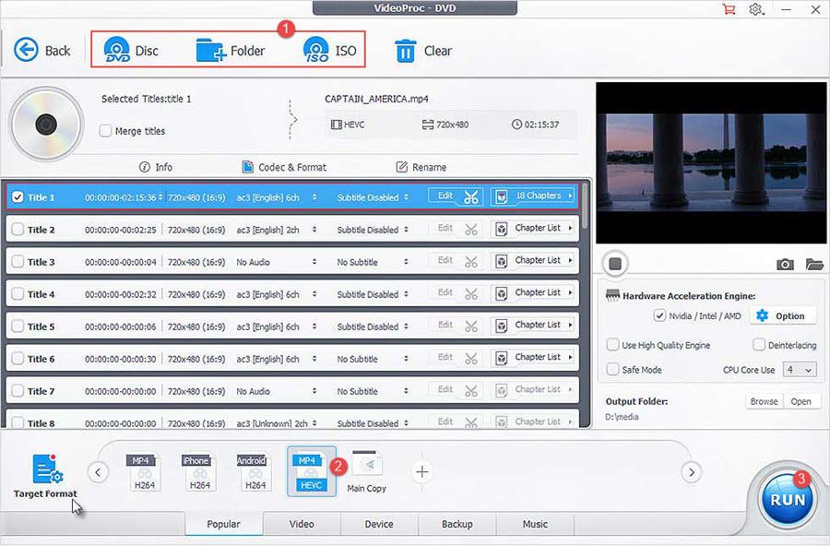Expand the Chapter List for Title 6
The image size is (830, 546).
click(x=533, y=358)
